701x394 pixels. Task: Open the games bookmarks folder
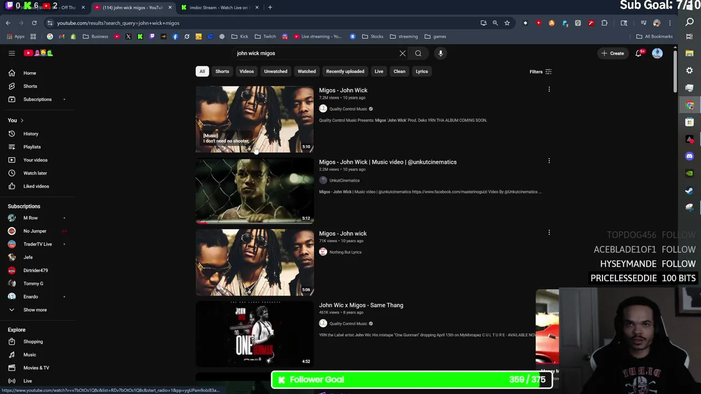(x=435, y=37)
